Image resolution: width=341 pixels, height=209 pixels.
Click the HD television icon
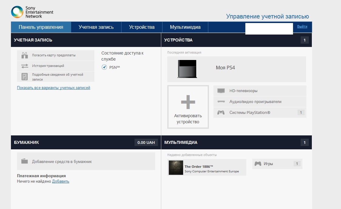tap(221, 91)
